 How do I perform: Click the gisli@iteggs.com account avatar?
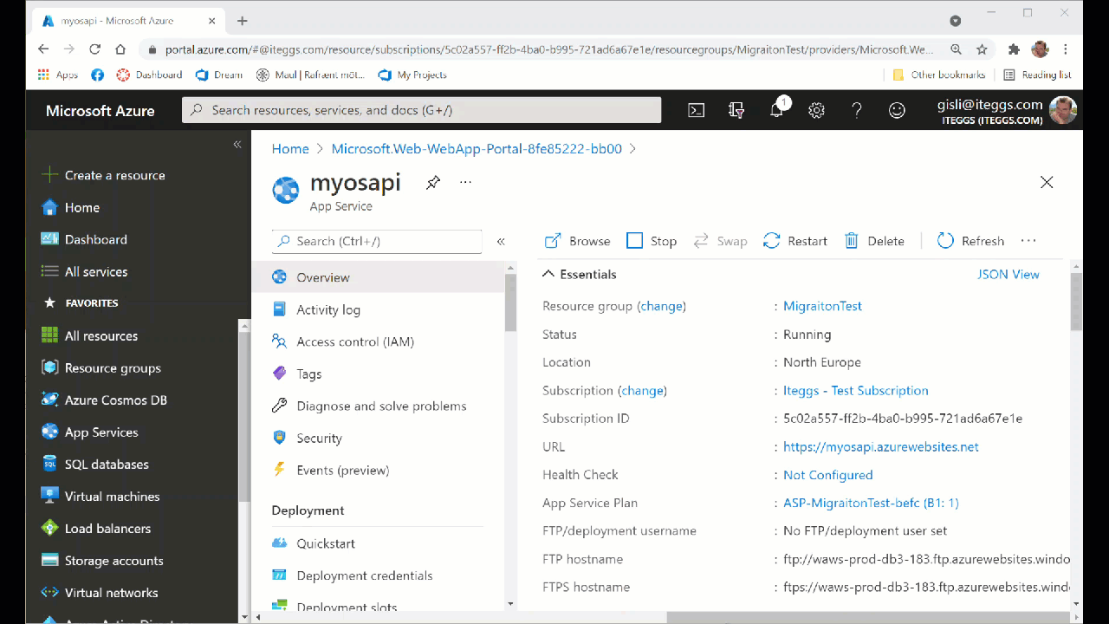point(1063,110)
